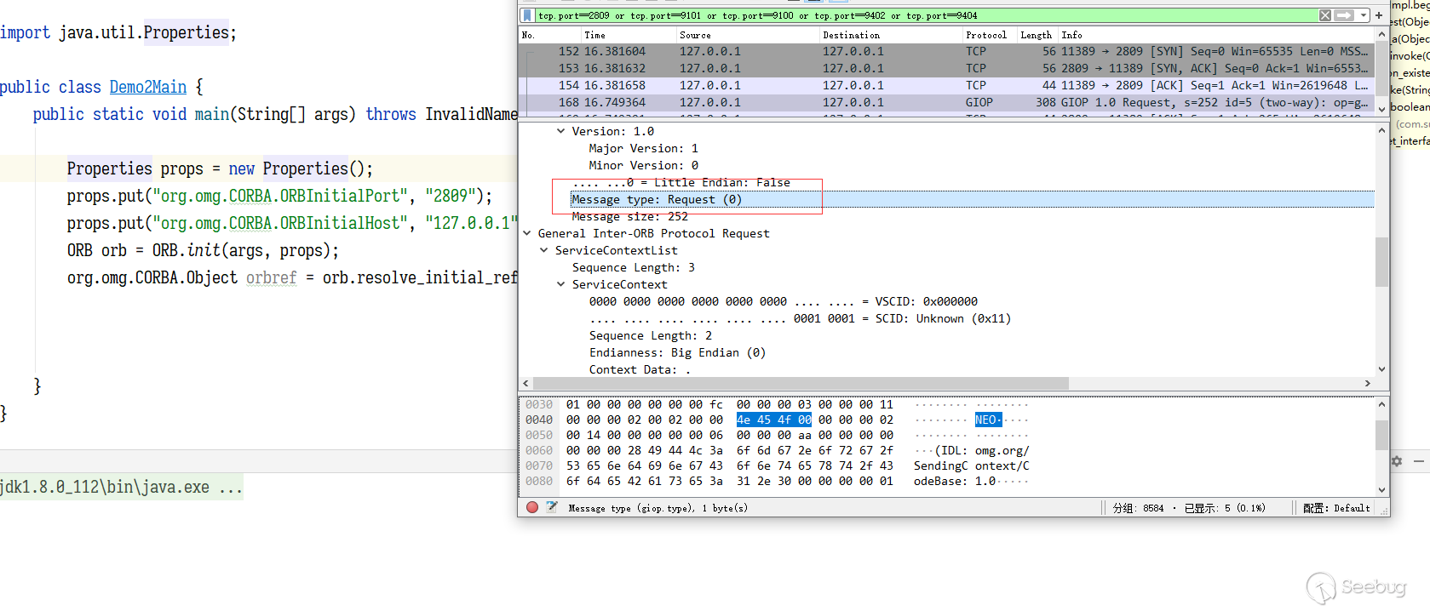Click the Demo2Main class name in code
1430x611 pixels.
(x=147, y=87)
